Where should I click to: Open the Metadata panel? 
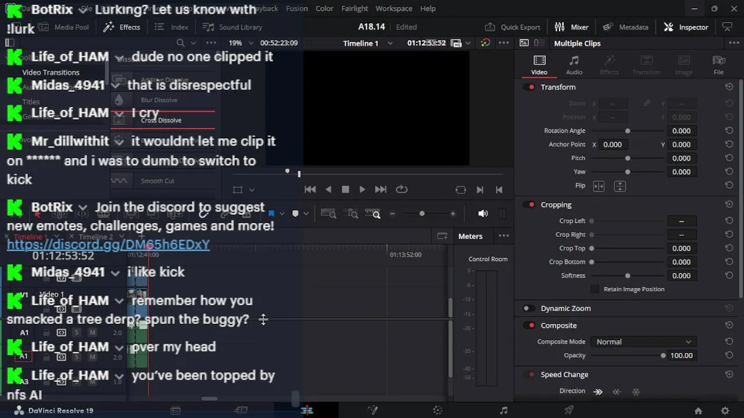pos(625,27)
